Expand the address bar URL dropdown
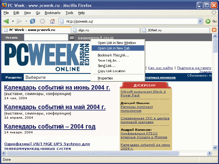 200,21
